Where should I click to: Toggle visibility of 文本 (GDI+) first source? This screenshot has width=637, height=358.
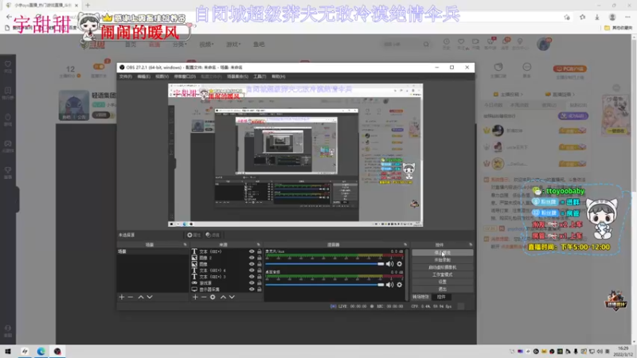click(x=252, y=251)
